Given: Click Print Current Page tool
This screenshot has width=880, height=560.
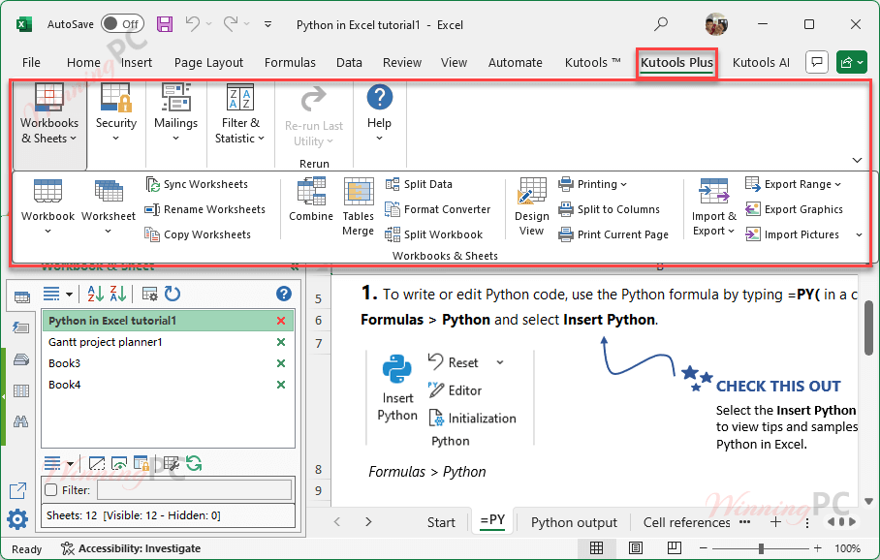Looking at the screenshot, I should [x=613, y=234].
